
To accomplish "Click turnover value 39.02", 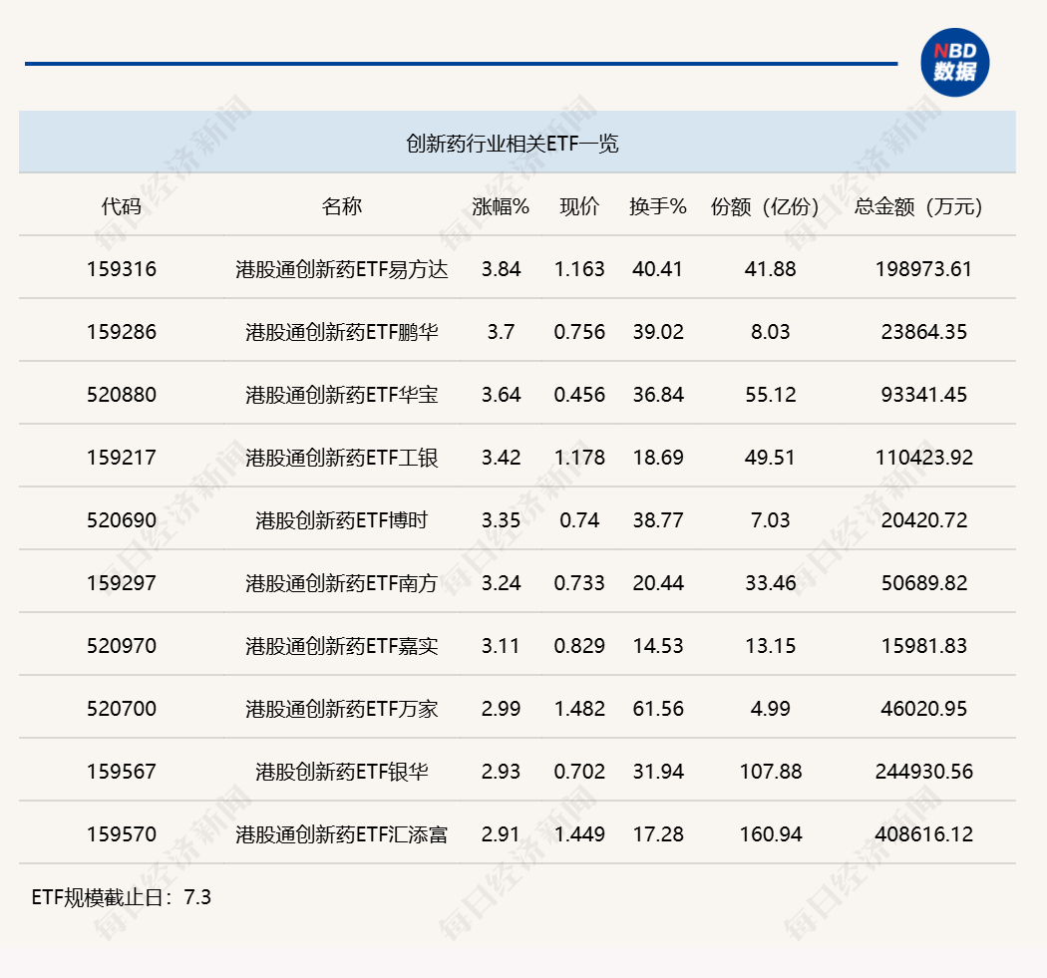I will (658, 332).
